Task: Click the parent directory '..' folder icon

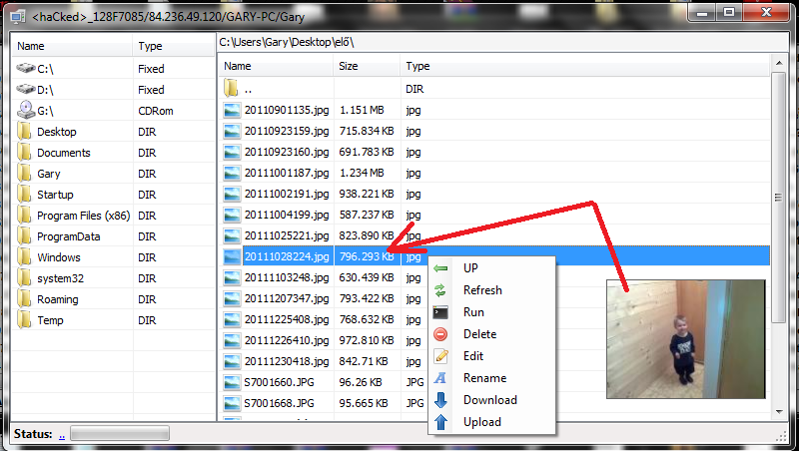Action: point(231,89)
